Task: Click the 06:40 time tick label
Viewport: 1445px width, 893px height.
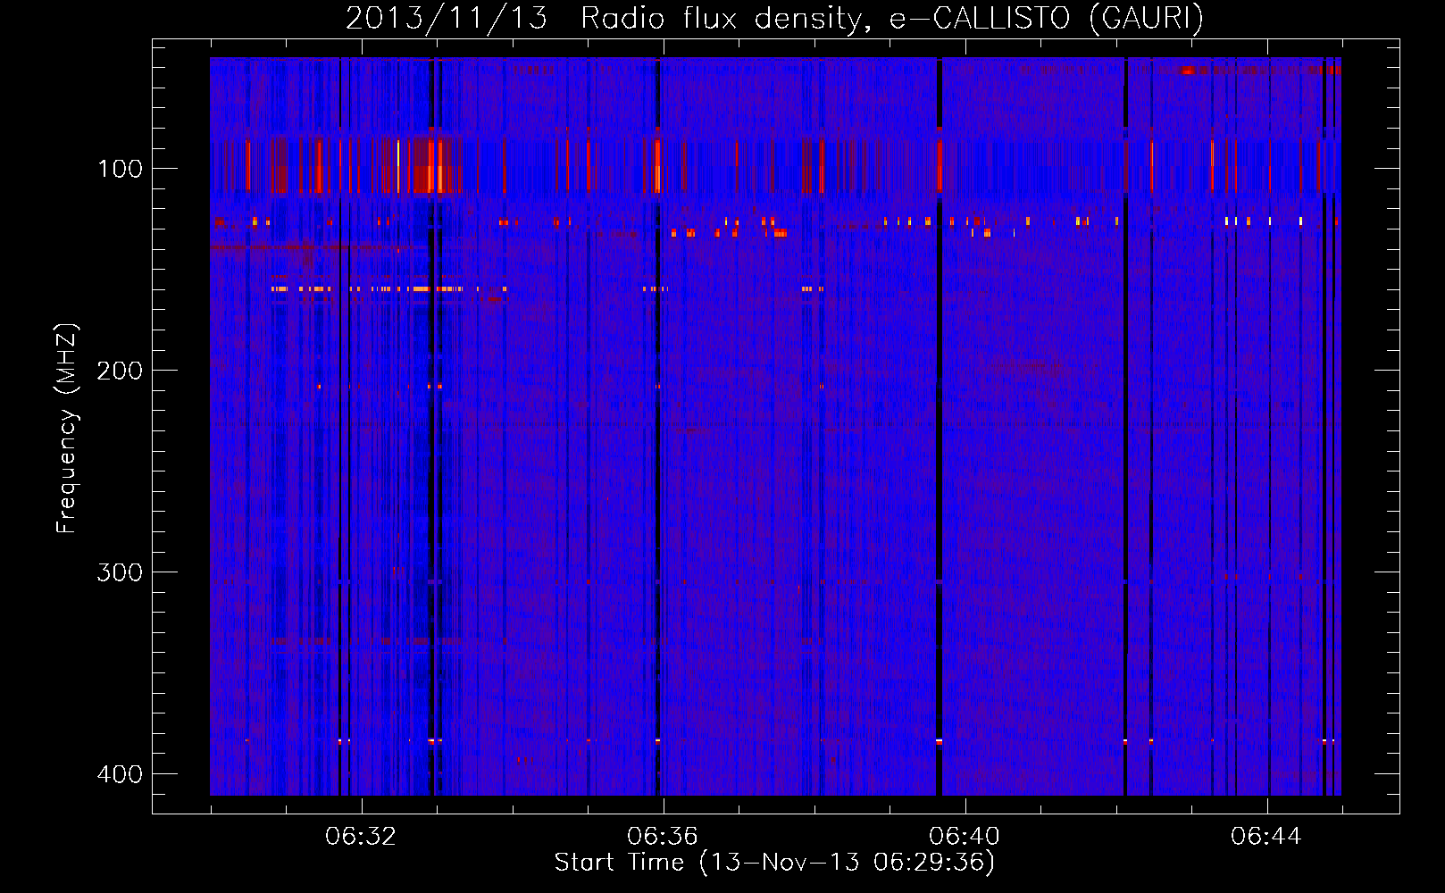Action: tap(965, 837)
